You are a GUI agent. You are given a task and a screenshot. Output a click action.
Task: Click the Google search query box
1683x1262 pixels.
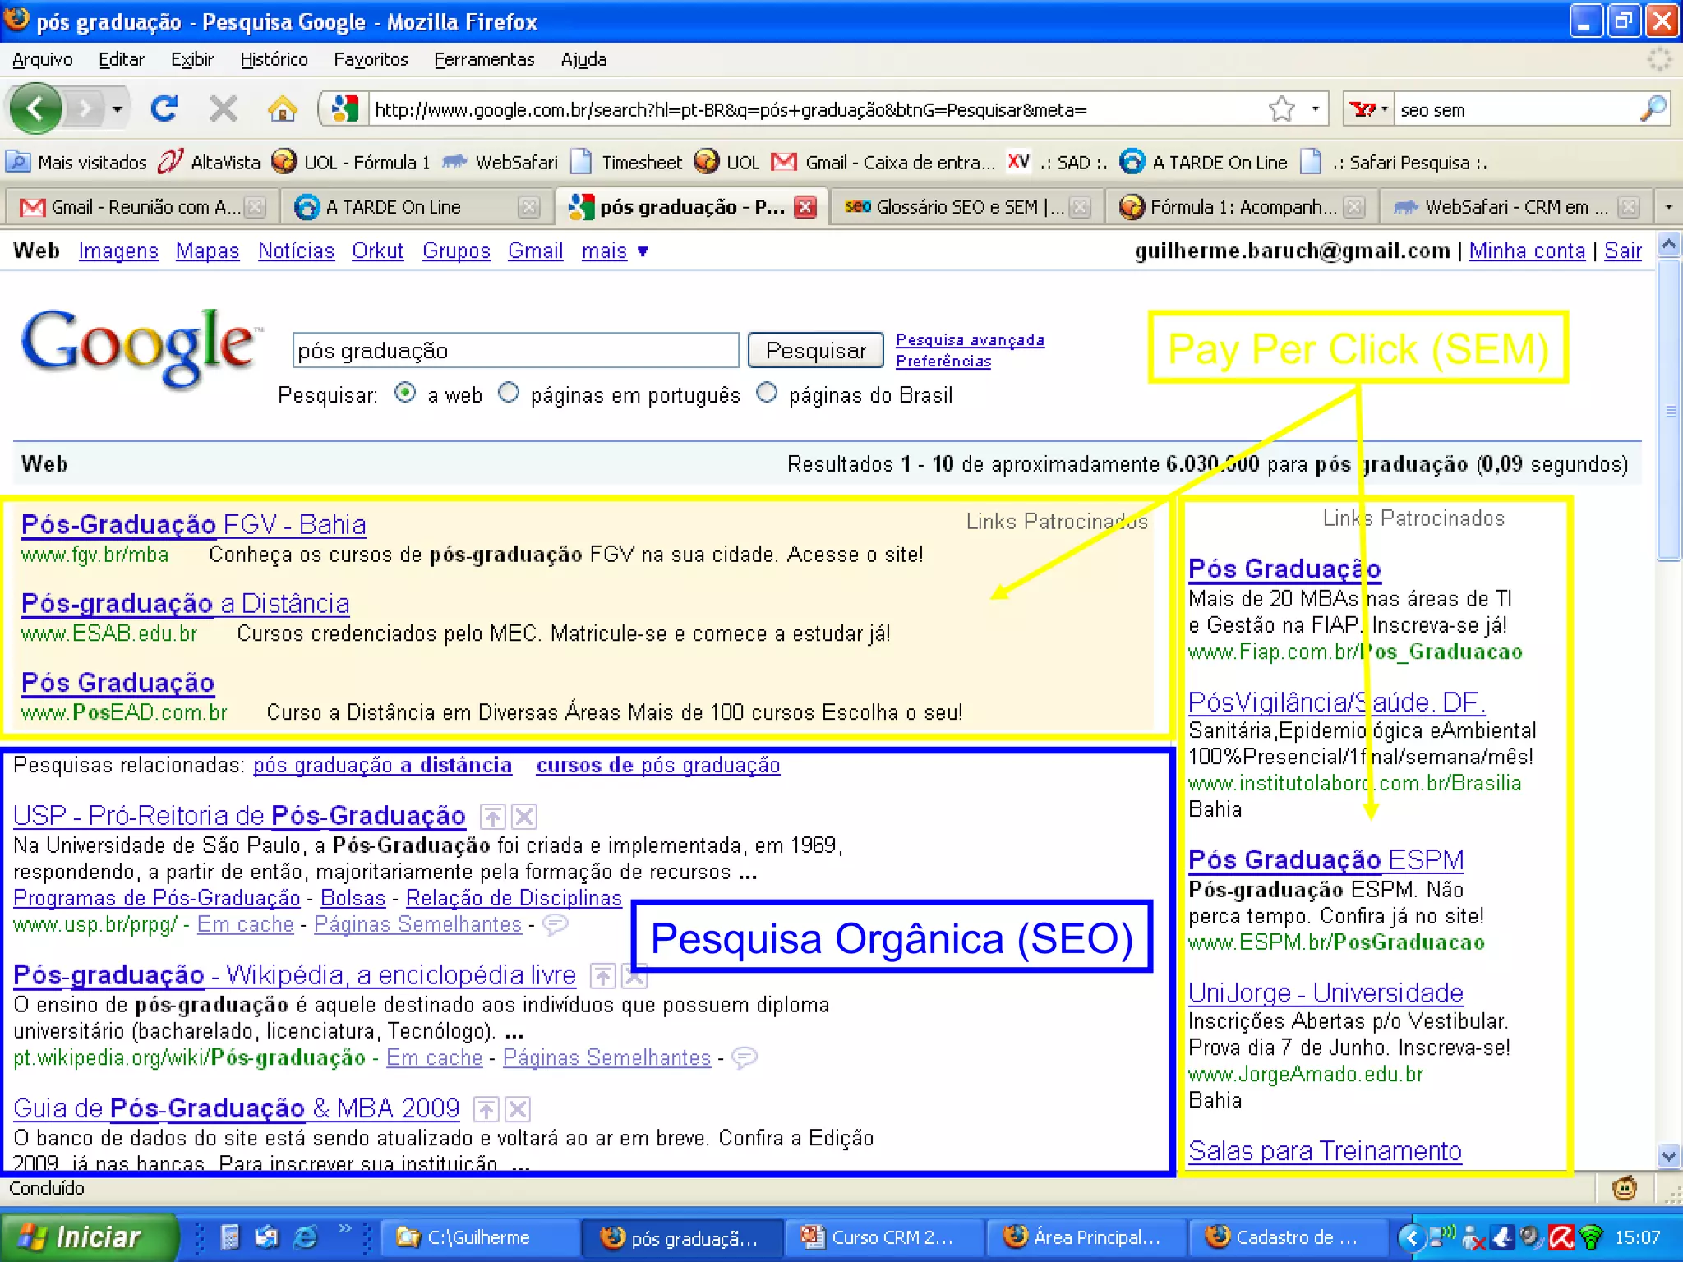click(x=515, y=351)
